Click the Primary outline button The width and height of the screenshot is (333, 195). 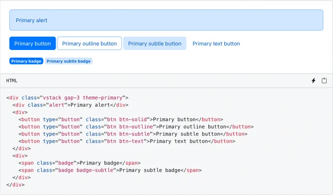pyautogui.click(x=90, y=43)
